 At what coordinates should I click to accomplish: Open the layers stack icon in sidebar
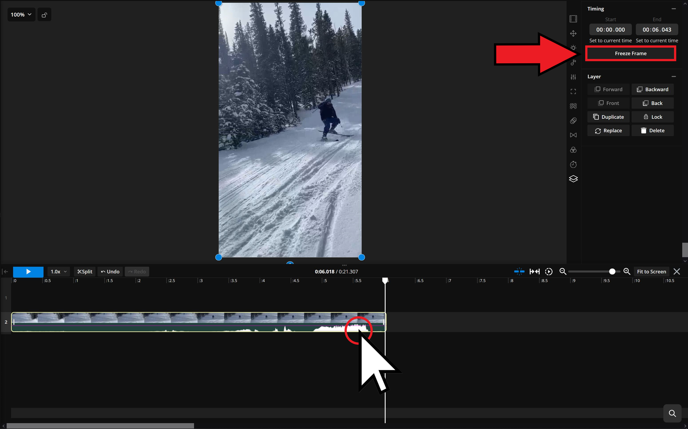click(573, 179)
